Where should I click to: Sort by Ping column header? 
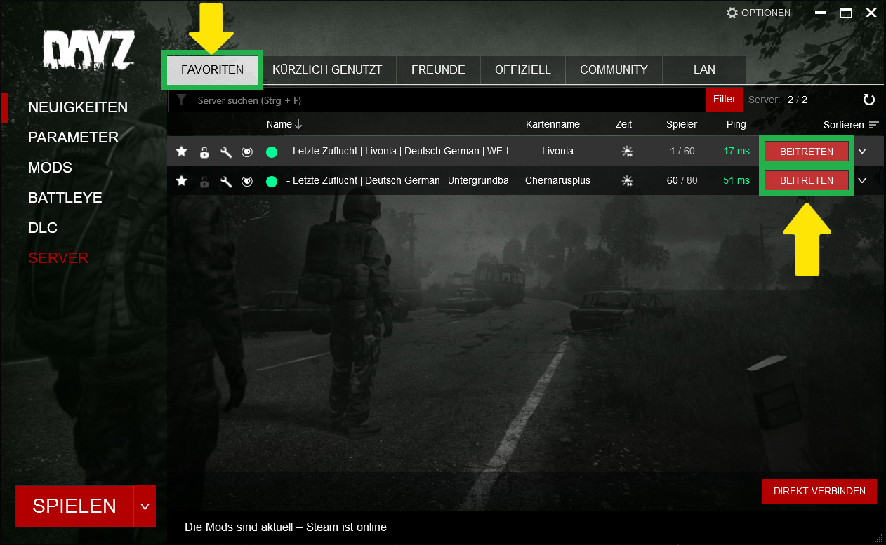point(736,124)
